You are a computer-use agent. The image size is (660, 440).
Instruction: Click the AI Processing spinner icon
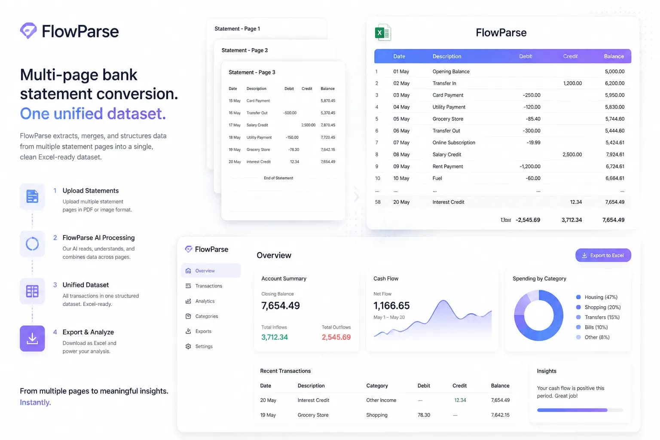pos(32,244)
